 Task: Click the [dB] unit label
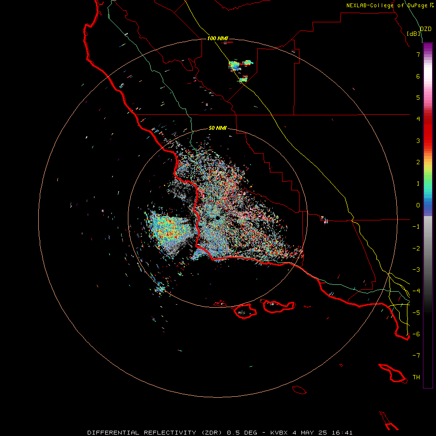pos(414,33)
